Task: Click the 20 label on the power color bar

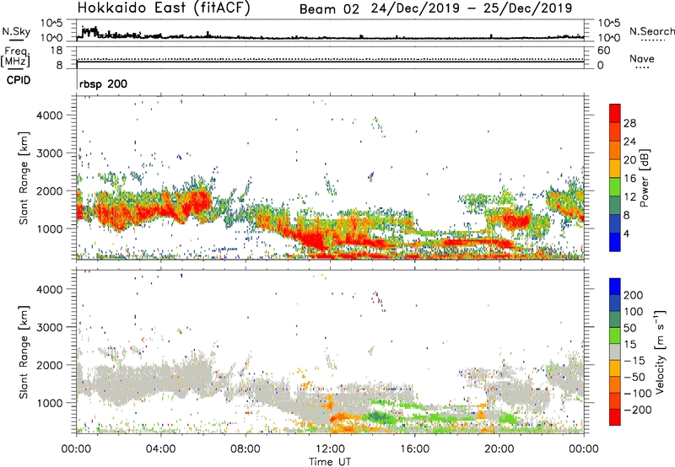Action: (x=629, y=160)
